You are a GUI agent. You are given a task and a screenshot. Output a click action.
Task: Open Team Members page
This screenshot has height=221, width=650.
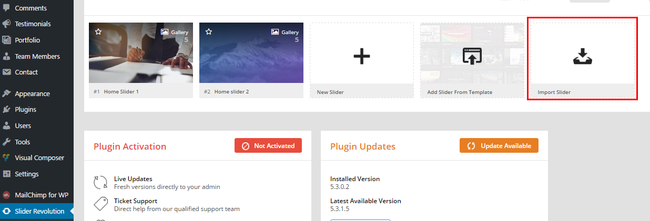point(37,57)
